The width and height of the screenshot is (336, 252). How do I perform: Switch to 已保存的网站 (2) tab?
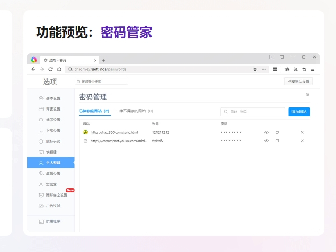(94, 111)
